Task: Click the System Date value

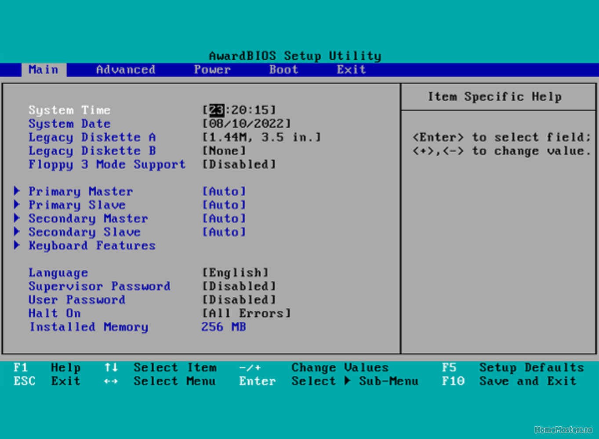Action: click(246, 123)
